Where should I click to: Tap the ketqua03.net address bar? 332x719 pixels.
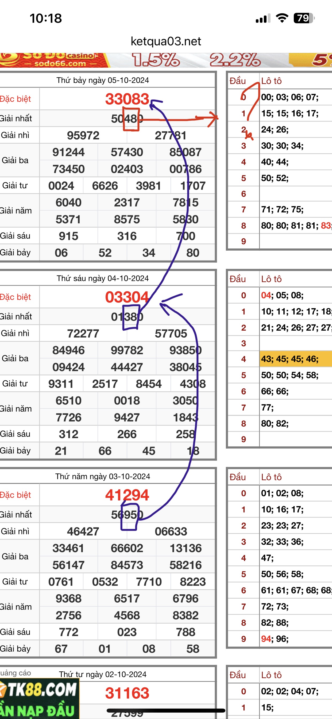166,41
